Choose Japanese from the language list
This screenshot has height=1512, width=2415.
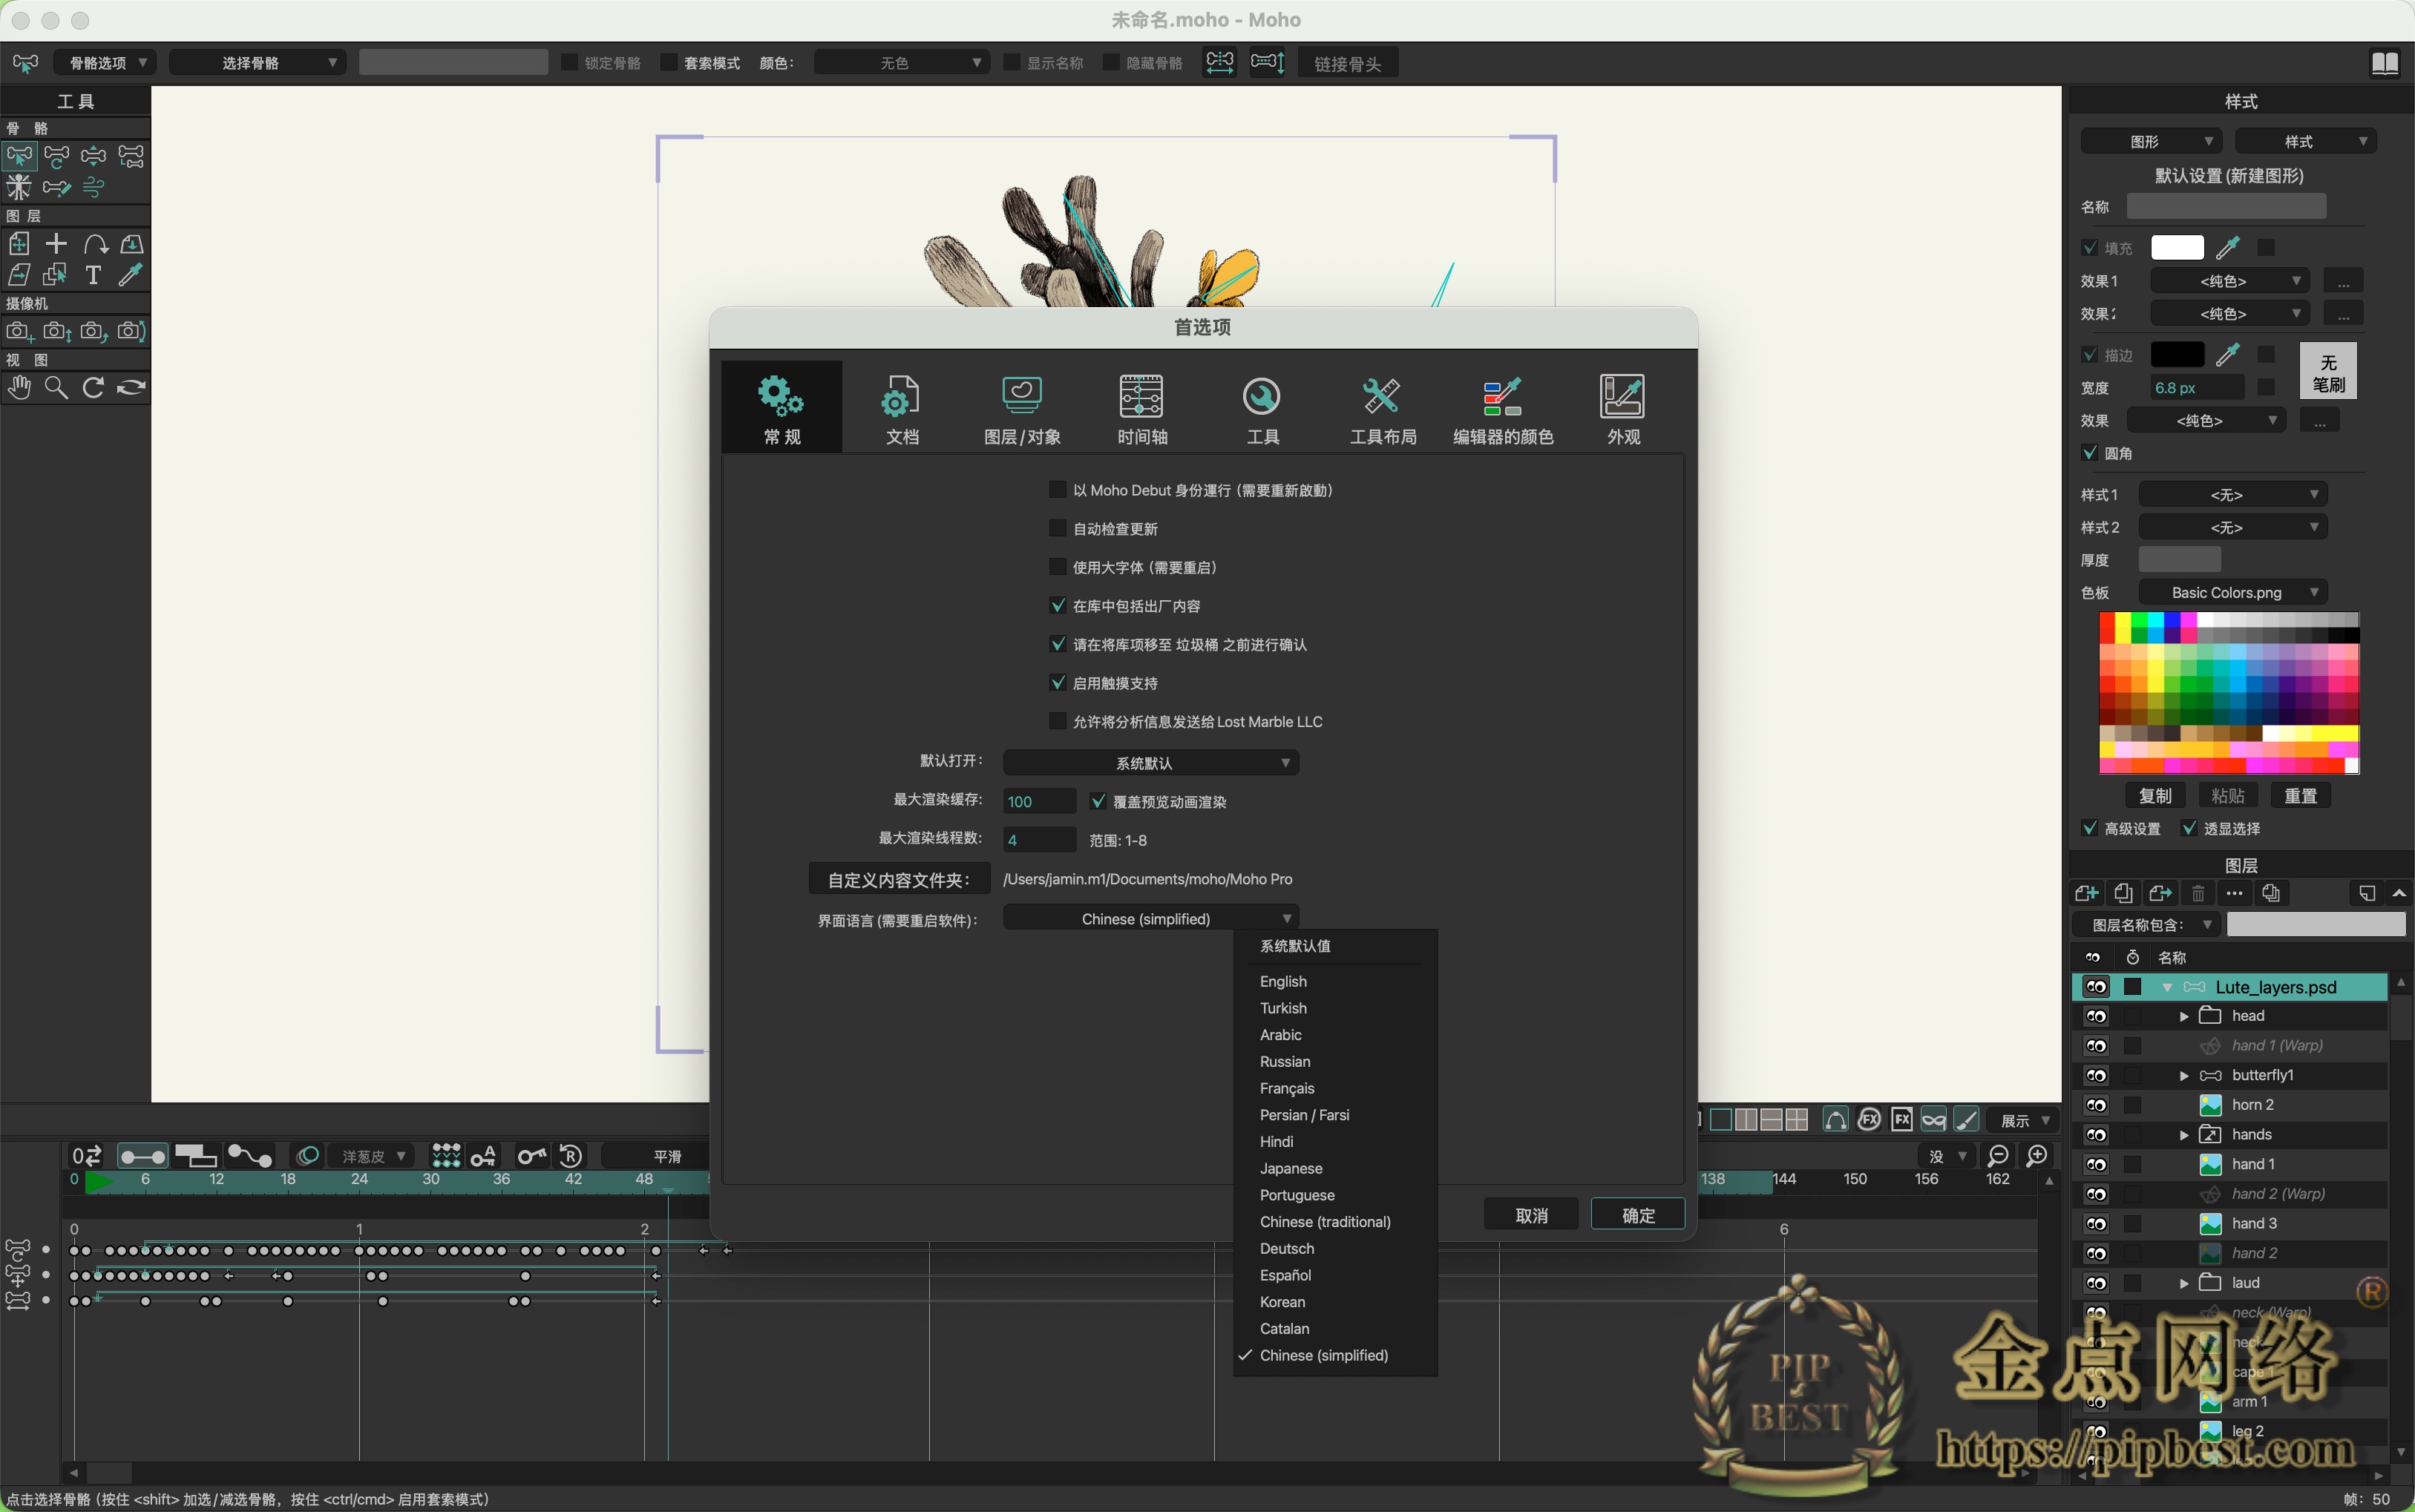[x=1291, y=1168]
